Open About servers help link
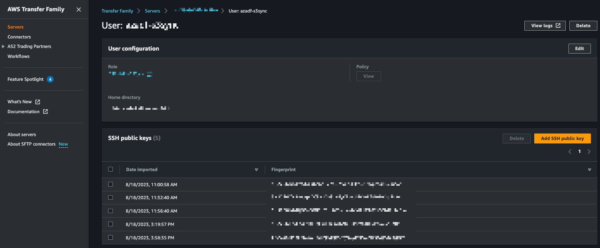 pos(22,135)
